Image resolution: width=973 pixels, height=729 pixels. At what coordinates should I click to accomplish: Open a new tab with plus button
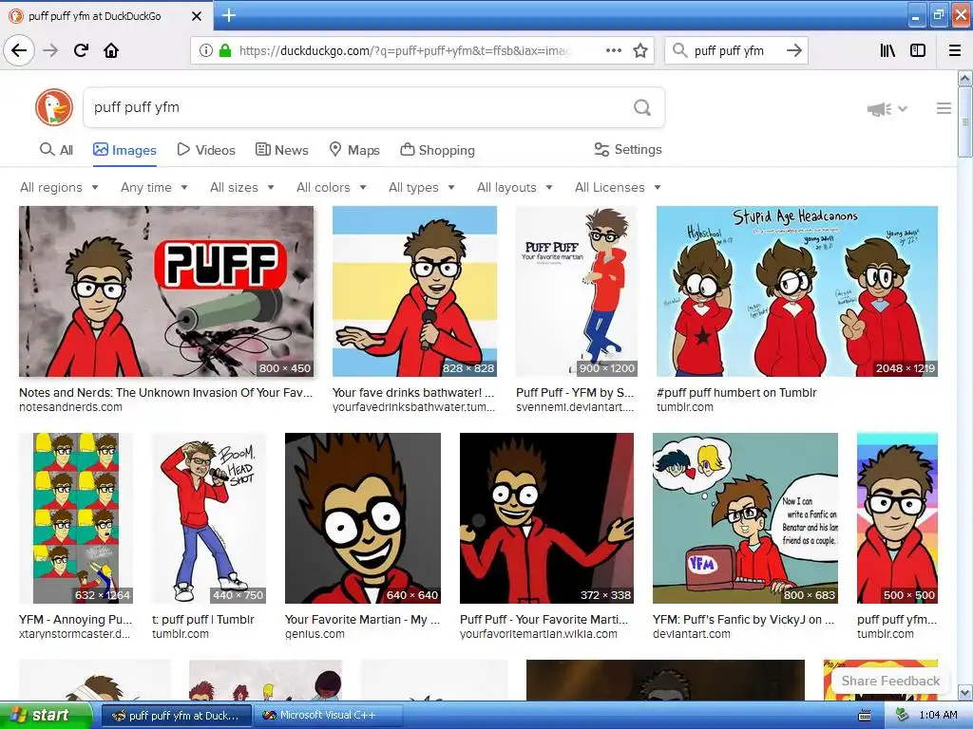(x=229, y=15)
